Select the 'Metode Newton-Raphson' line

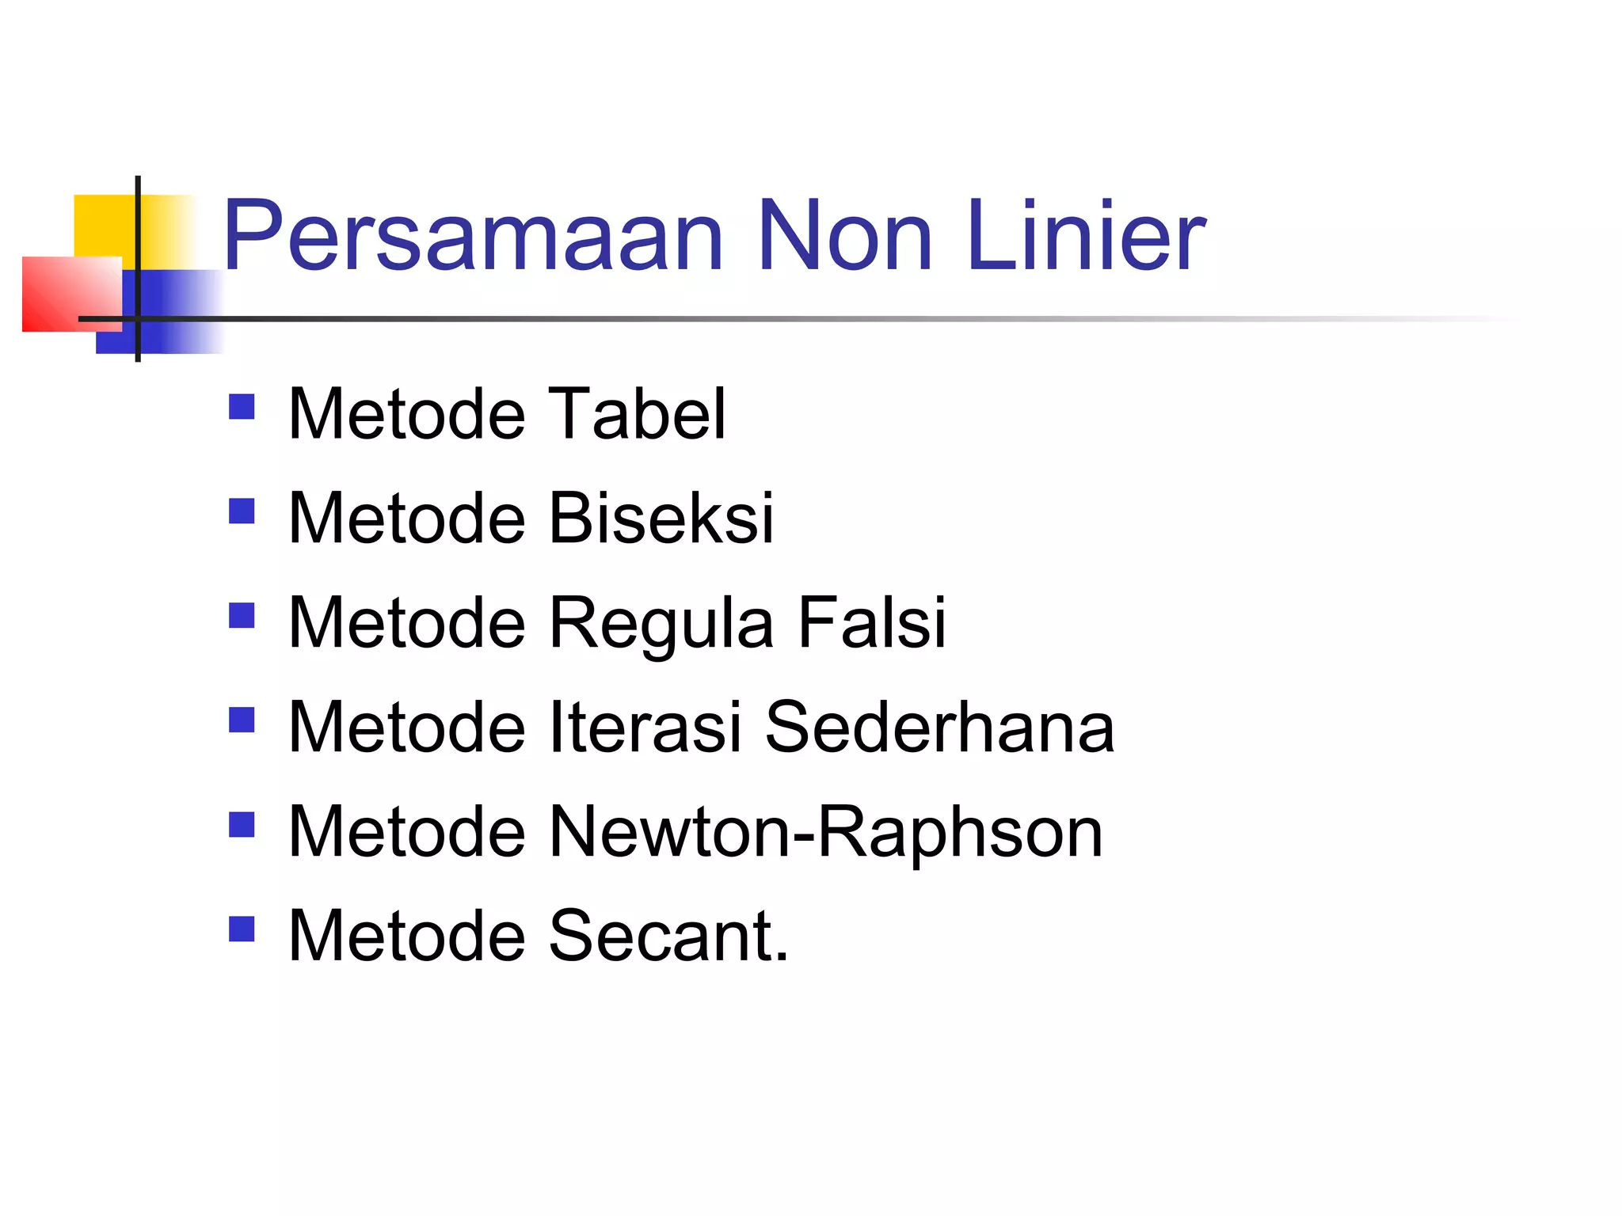point(695,833)
